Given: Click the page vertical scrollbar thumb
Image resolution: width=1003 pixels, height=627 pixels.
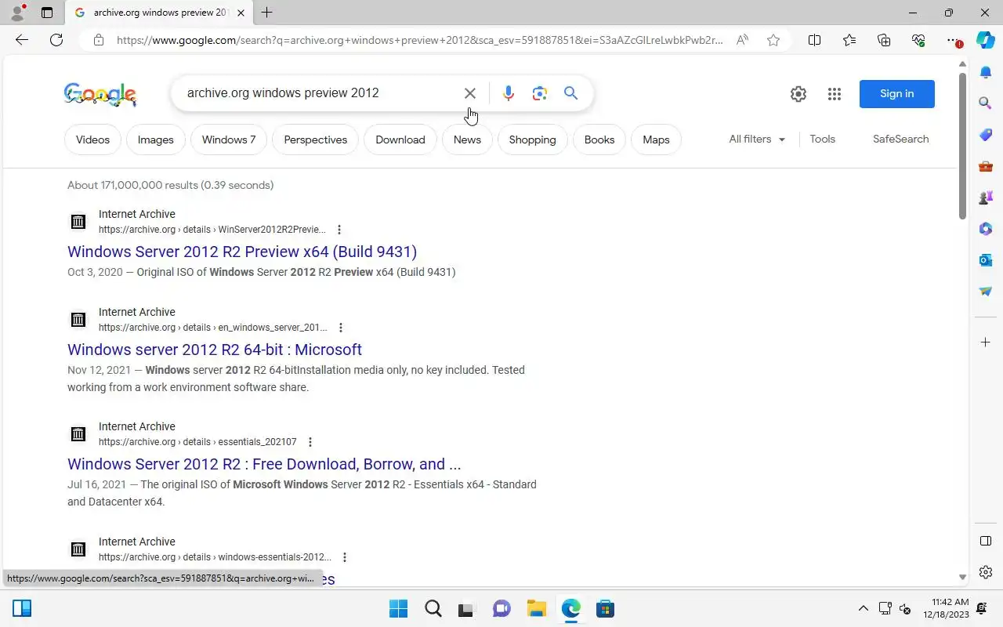Looking at the screenshot, I should tap(962, 145).
